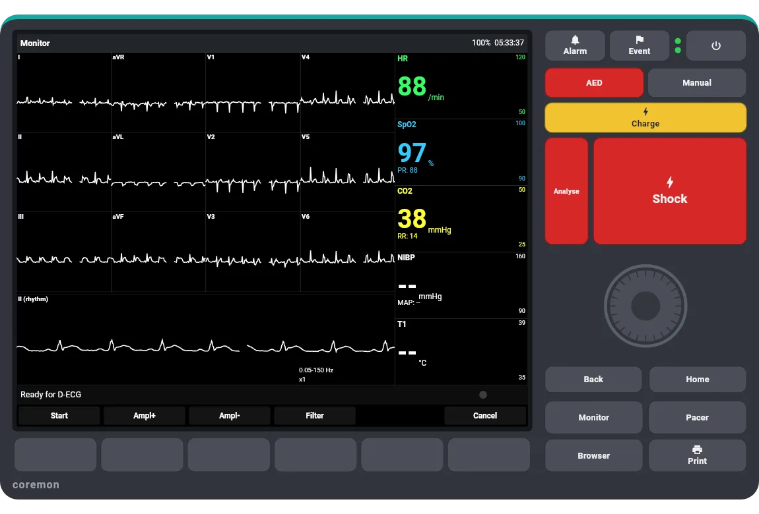Deliver a shock via the red Shock button
The width and height of the screenshot is (759, 514).
(670, 191)
